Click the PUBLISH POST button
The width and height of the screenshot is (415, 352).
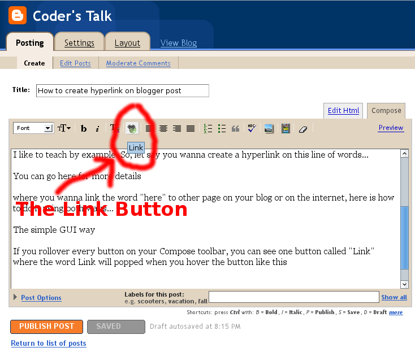[46, 327]
